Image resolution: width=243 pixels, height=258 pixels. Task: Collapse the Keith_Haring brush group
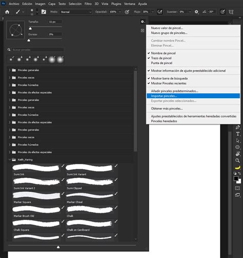[10, 160]
